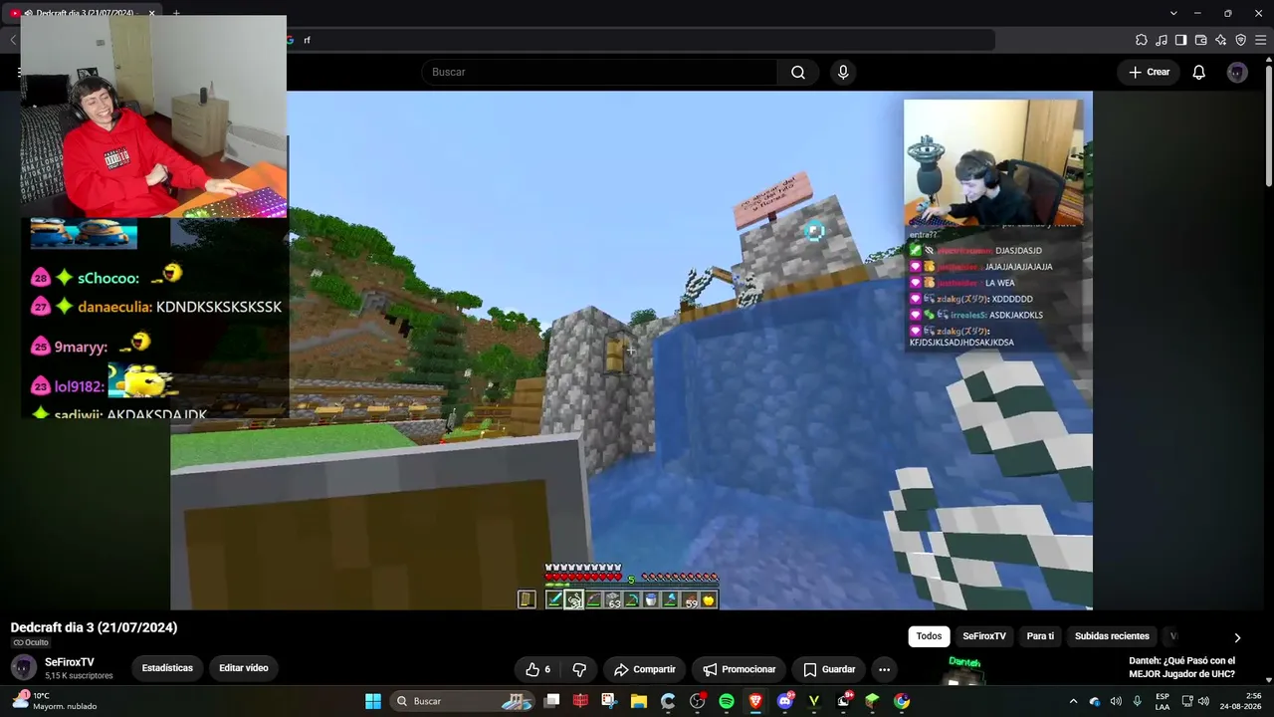The height and width of the screenshot is (717, 1274).
Task: Select the SeFiroxTV filter chip
Action: tap(984, 636)
